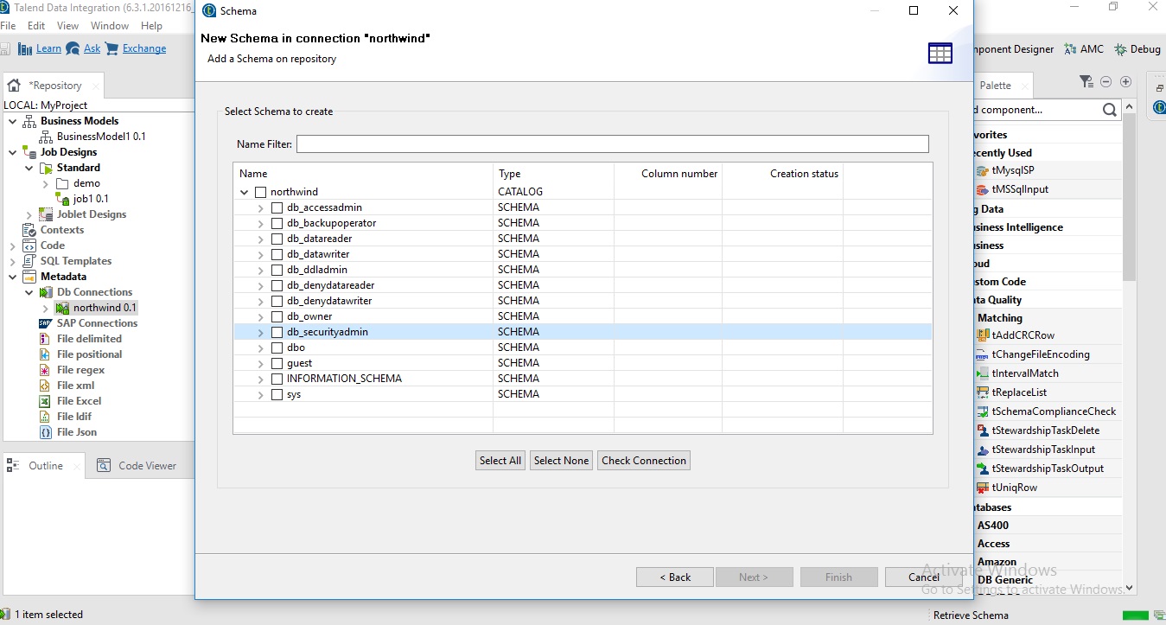The height and width of the screenshot is (625, 1166).
Task: Open the File menu
Action: 8,26
